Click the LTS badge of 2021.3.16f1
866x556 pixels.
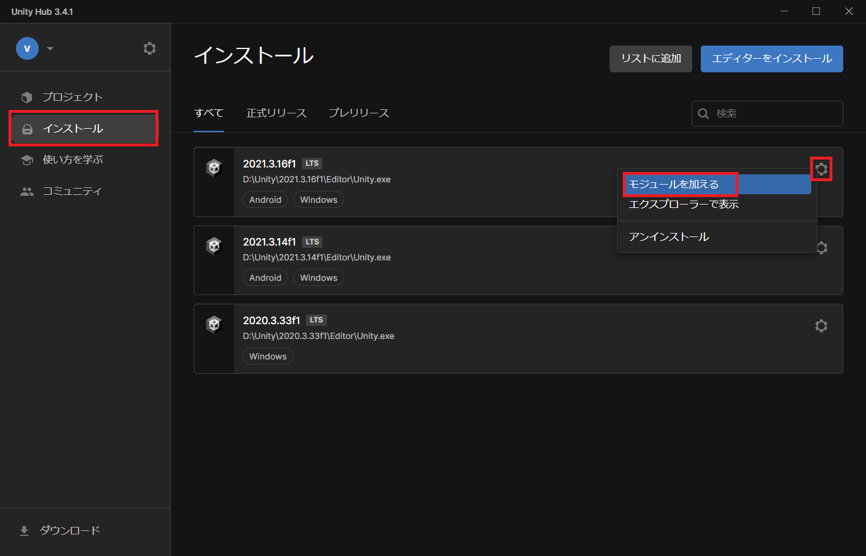point(312,163)
